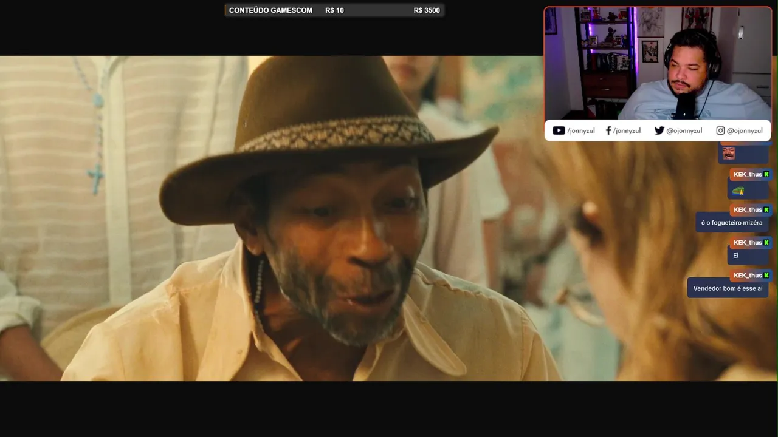Click the 'R$ 3500' goal target amount
Screen dimensions: 778x437
[427, 10]
